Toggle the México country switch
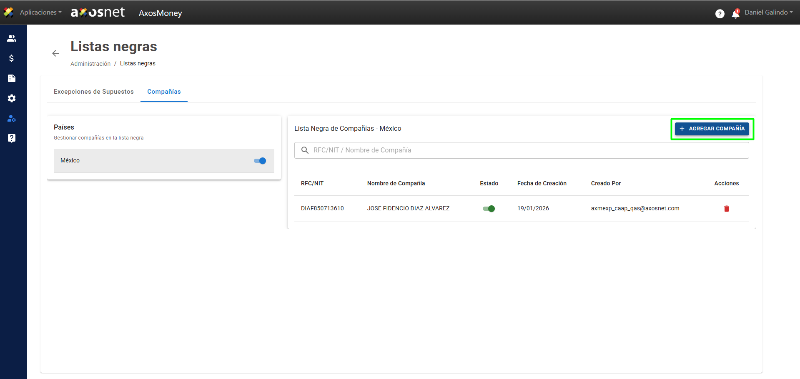800x379 pixels. 260,161
